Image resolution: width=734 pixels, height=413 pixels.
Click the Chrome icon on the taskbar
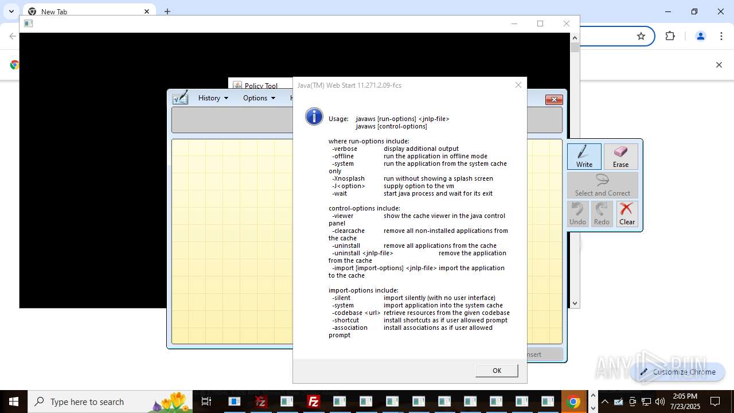pos(573,402)
